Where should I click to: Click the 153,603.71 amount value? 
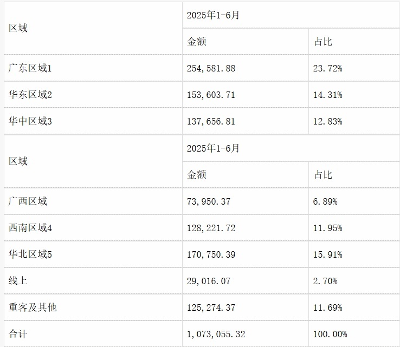point(211,95)
